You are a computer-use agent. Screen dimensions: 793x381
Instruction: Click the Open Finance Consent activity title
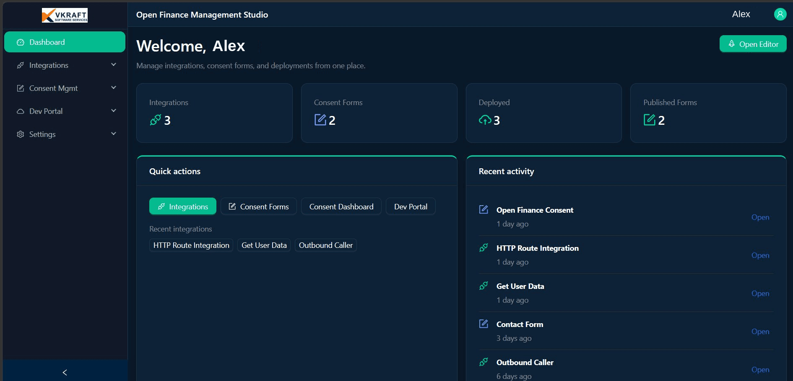(x=535, y=210)
